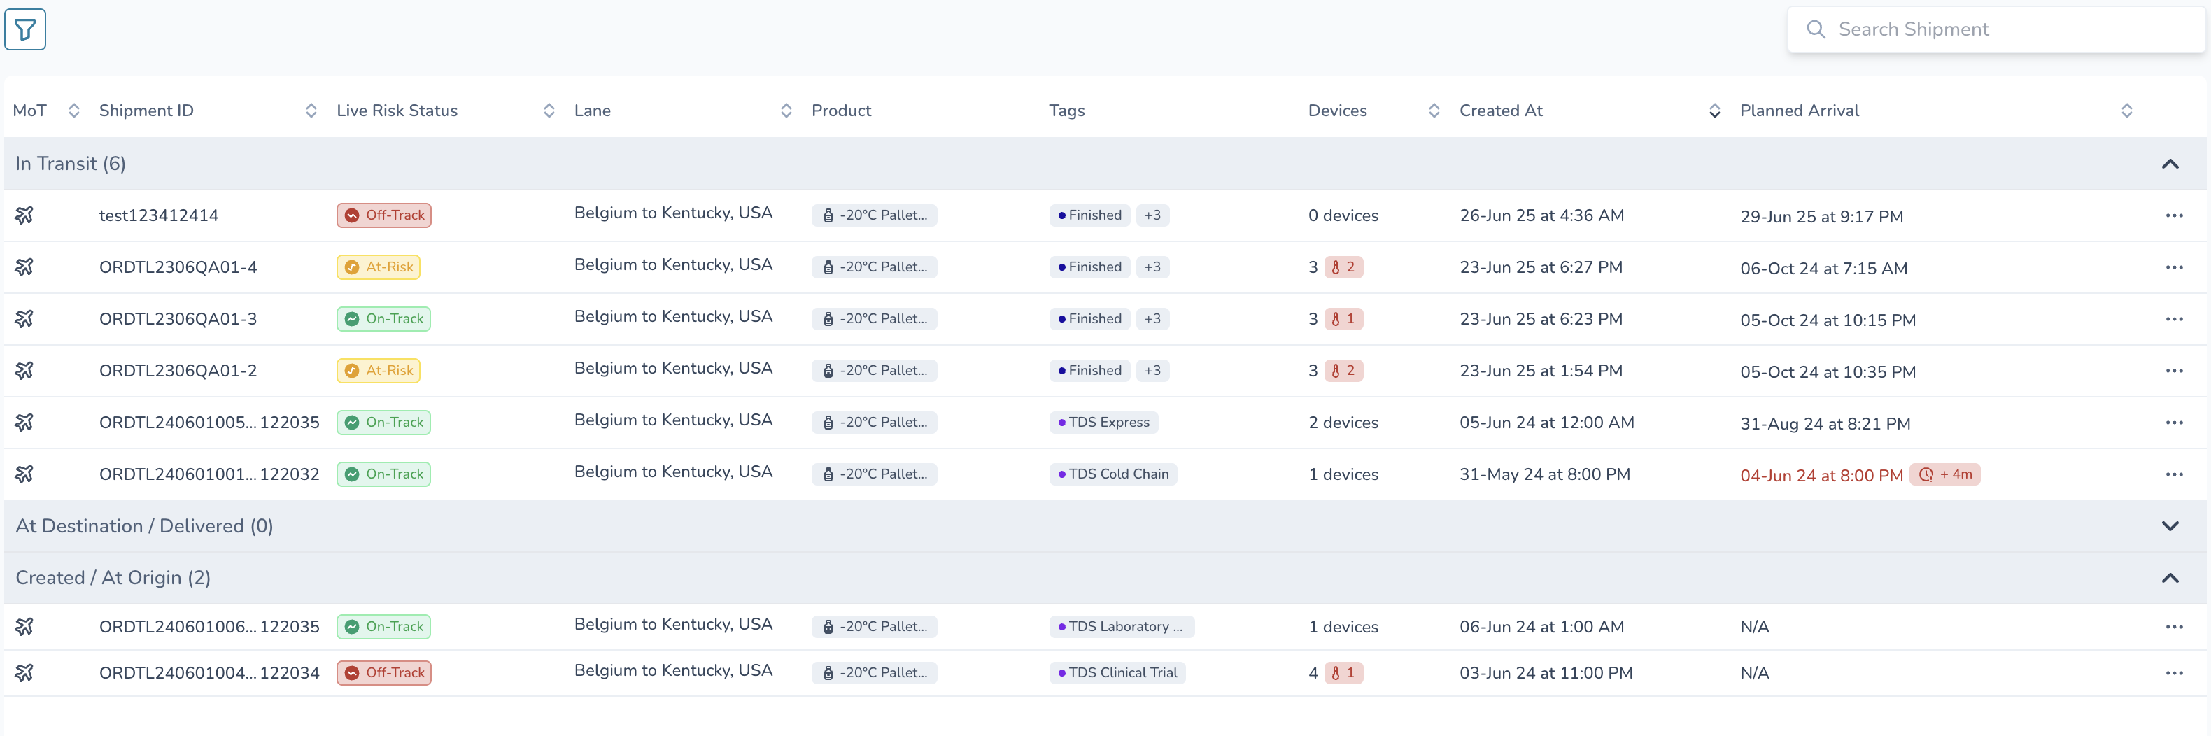Screen dimensions: 2211x736
Task: Collapse the Created / At Origin group
Action: tap(2170, 578)
